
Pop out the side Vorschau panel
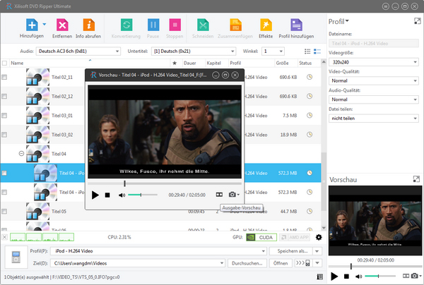pos(416,178)
